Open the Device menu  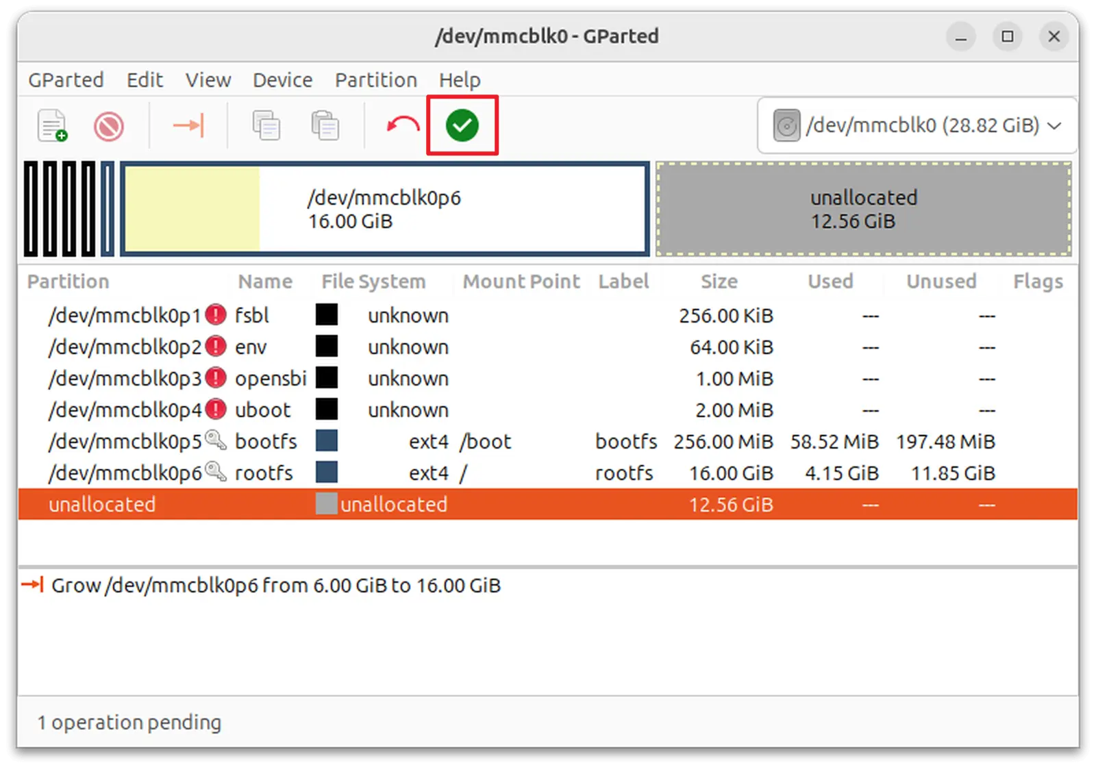coord(283,80)
